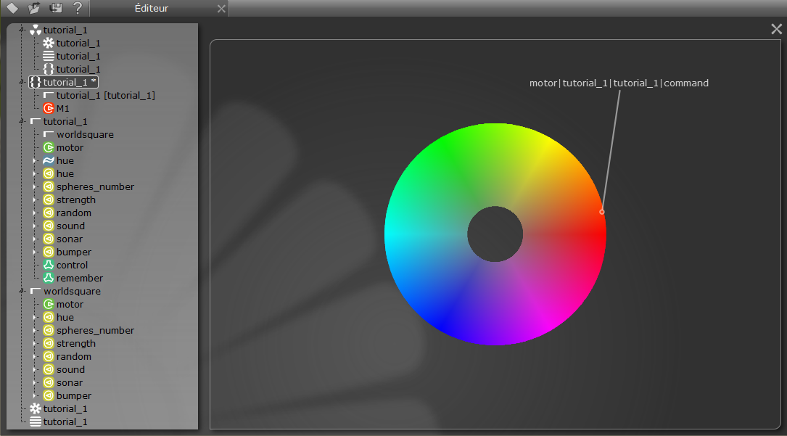Screen dimensions: 787x436
Task: Collapse the topmost tutorial_1 root node
Action: (22, 30)
